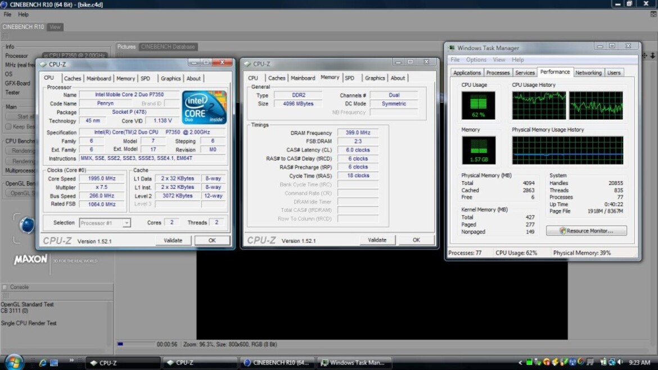Screen dimensions: 658x370
Task: Click OK in right CPU-Z window
Action: pyautogui.click(x=416, y=240)
